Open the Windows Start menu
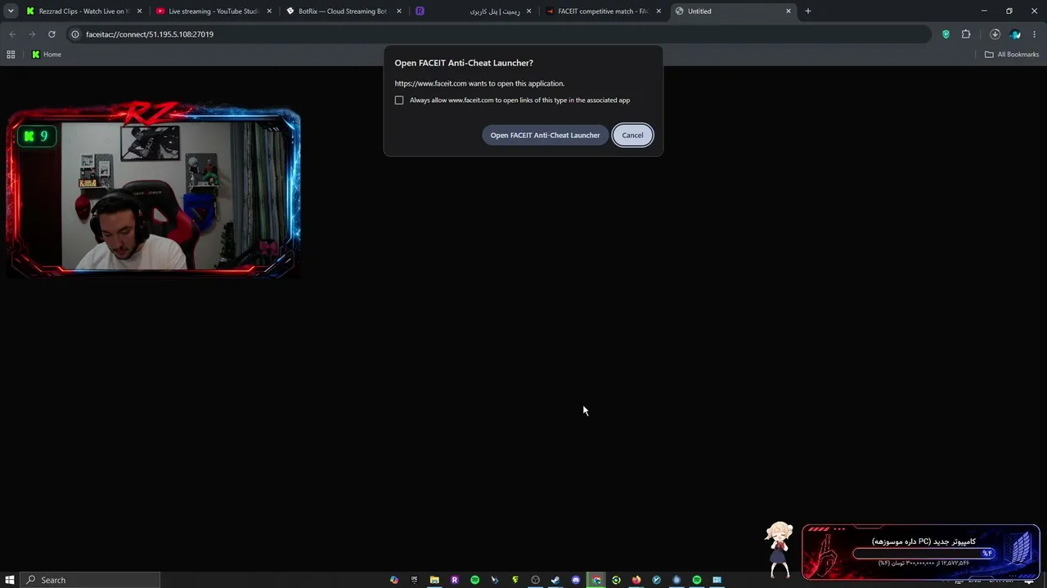The height and width of the screenshot is (588, 1047). (x=10, y=580)
